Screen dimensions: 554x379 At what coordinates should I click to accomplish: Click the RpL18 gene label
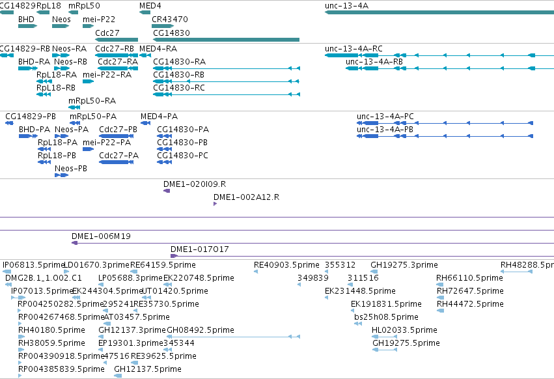pos(49,6)
